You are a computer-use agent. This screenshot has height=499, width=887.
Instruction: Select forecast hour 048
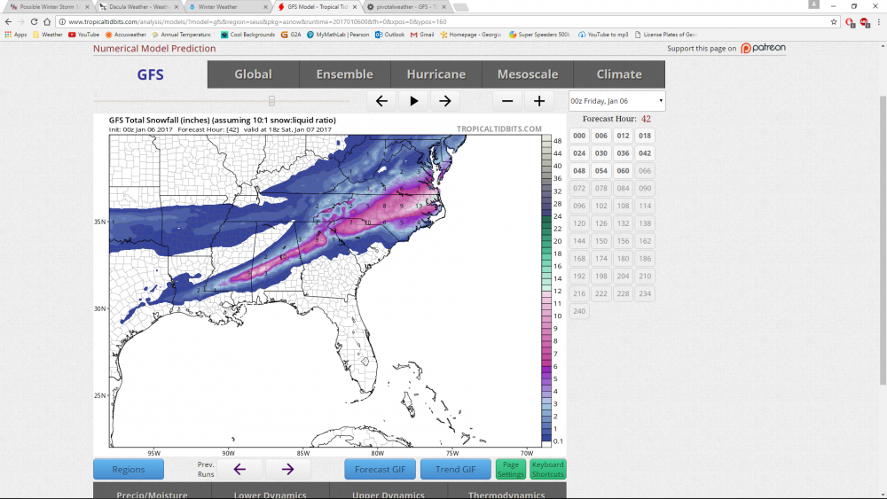[x=579, y=171]
